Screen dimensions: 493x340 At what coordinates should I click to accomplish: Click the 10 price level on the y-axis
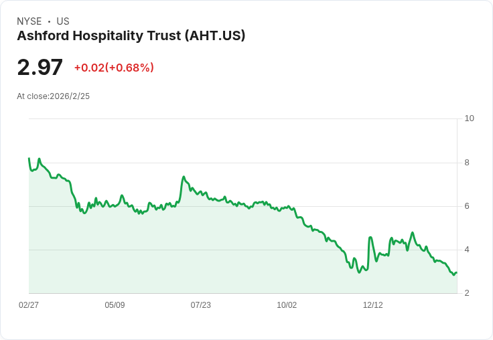click(x=469, y=118)
